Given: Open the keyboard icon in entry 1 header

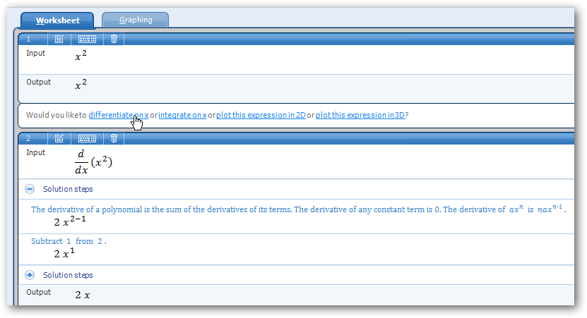Looking at the screenshot, I should tap(87, 39).
